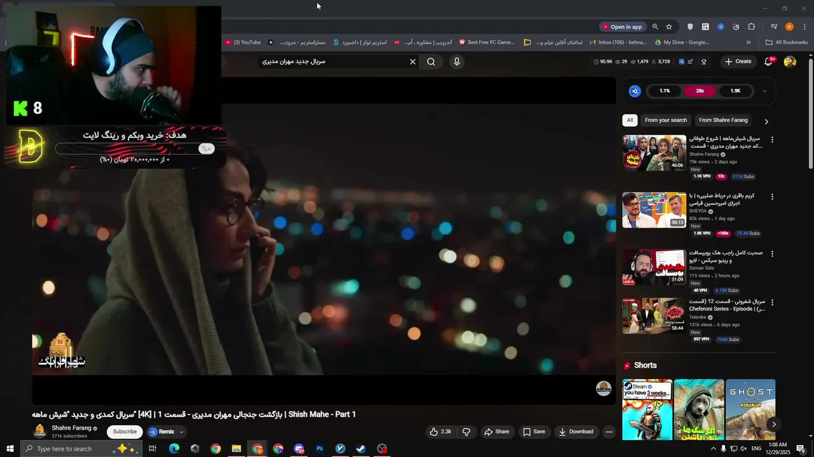The image size is (814, 457).
Task: Open options for the Saman Side video
Action: (773, 254)
